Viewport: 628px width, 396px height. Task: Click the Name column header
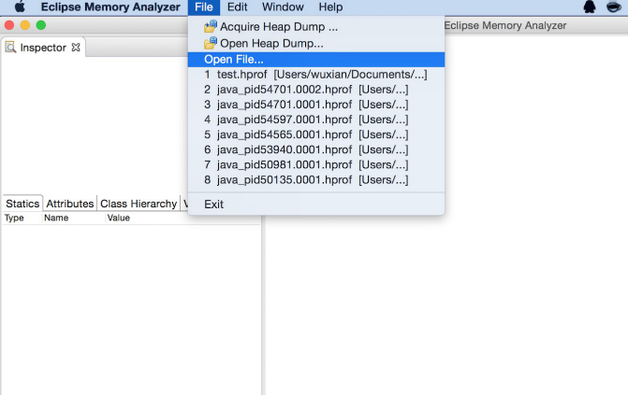73,218
